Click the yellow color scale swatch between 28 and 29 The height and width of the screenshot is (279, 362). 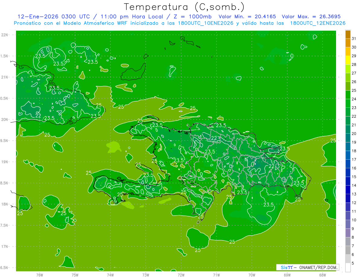(348, 60)
